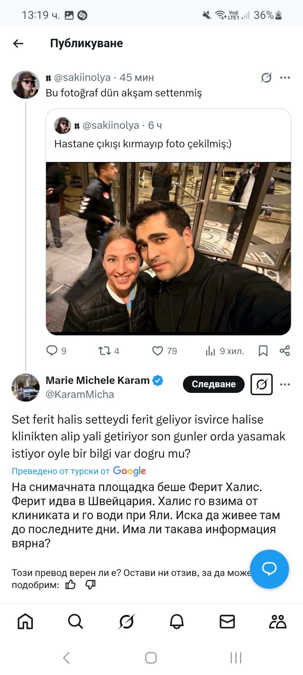Open the selfie photo in quoted tweet
303x675 pixels.
[168, 249]
